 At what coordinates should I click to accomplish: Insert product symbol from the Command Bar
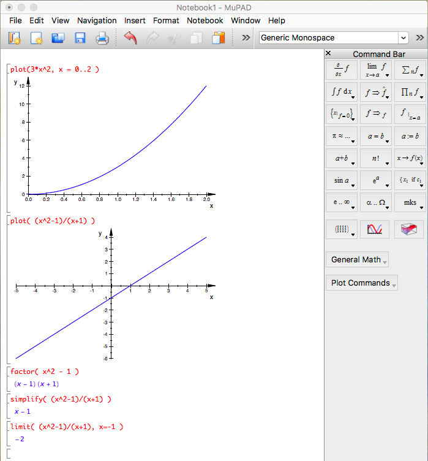pyautogui.click(x=410, y=92)
